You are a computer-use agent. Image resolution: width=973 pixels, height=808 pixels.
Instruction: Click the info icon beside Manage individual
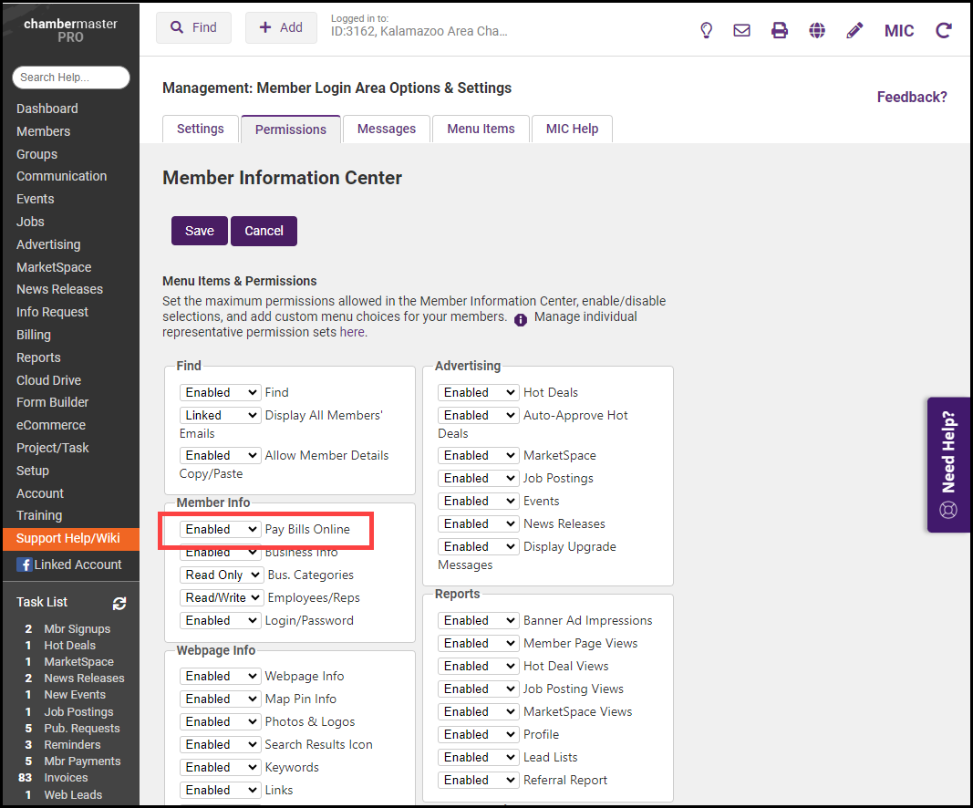(x=521, y=319)
